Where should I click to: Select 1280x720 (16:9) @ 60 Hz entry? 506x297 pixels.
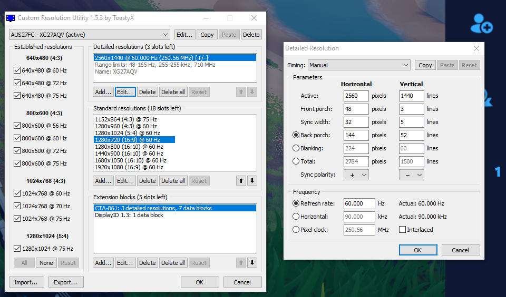click(134, 140)
